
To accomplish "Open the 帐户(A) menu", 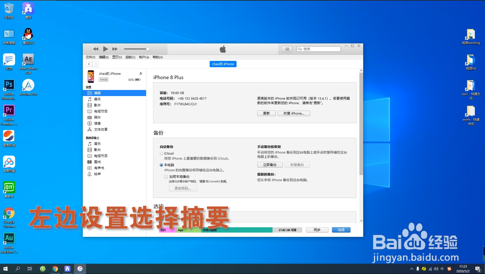I will [144, 57].
